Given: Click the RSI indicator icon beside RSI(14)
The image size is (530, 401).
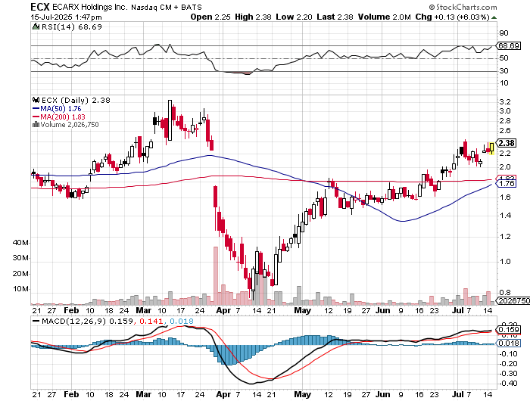Looking at the screenshot, I should (36, 26).
